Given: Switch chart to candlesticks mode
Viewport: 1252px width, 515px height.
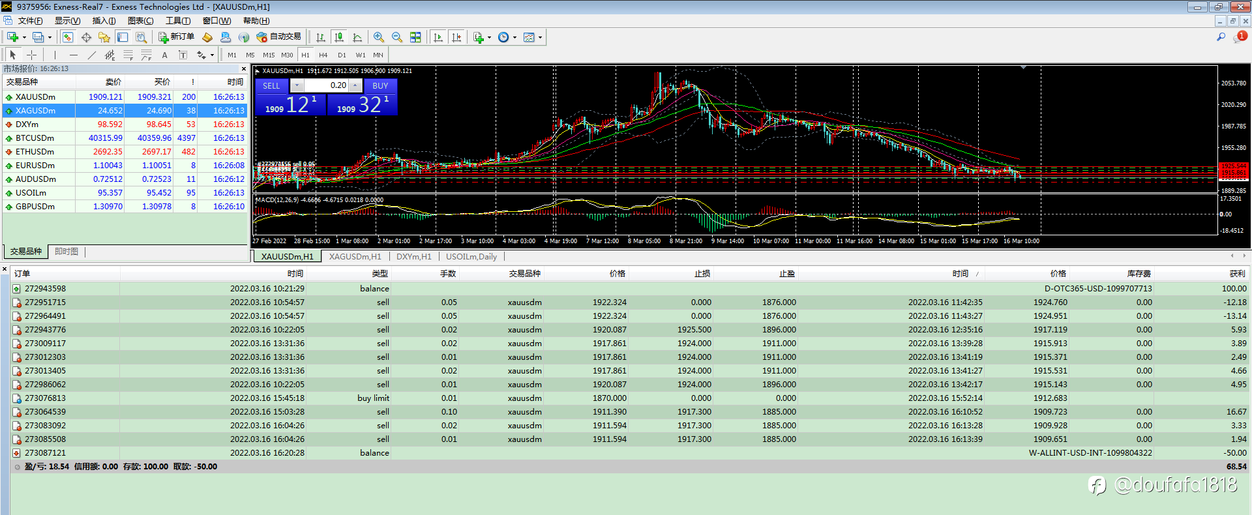Looking at the screenshot, I should [339, 37].
